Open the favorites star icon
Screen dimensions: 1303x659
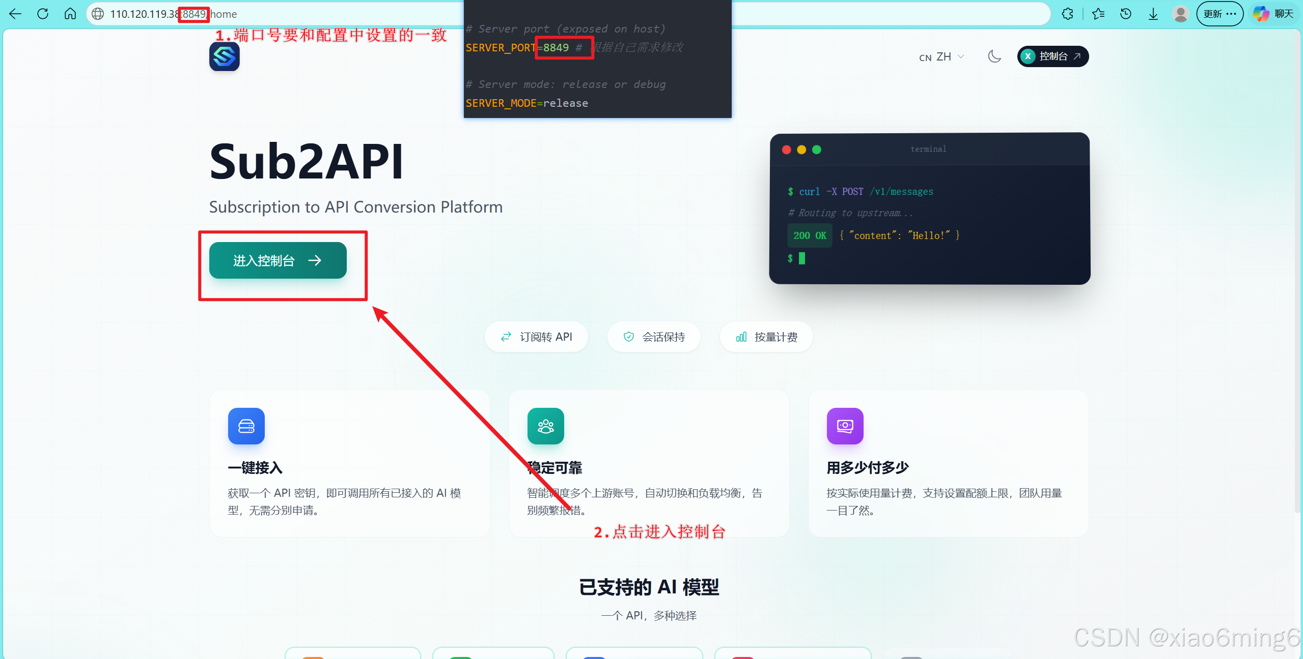(1098, 14)
